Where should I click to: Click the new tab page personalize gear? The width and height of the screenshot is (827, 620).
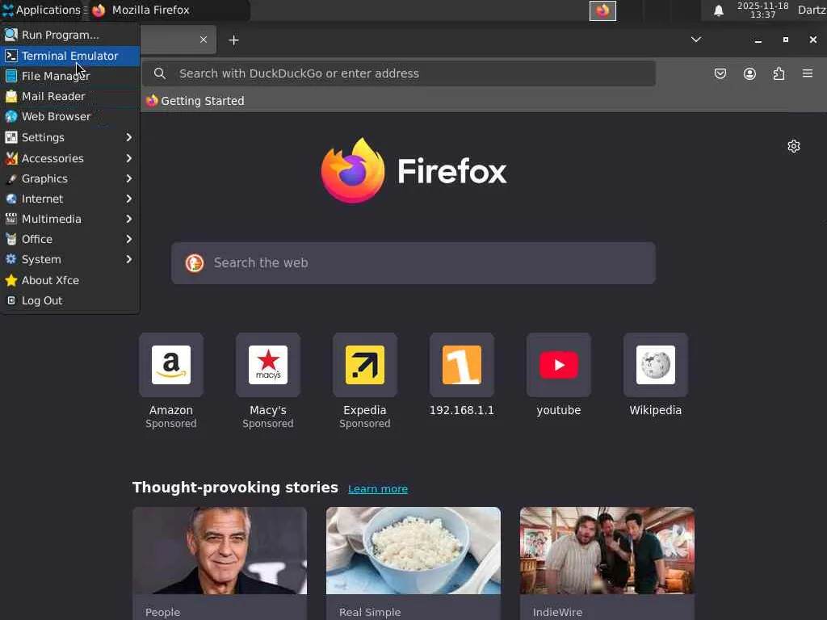click(x=793, y=146)
